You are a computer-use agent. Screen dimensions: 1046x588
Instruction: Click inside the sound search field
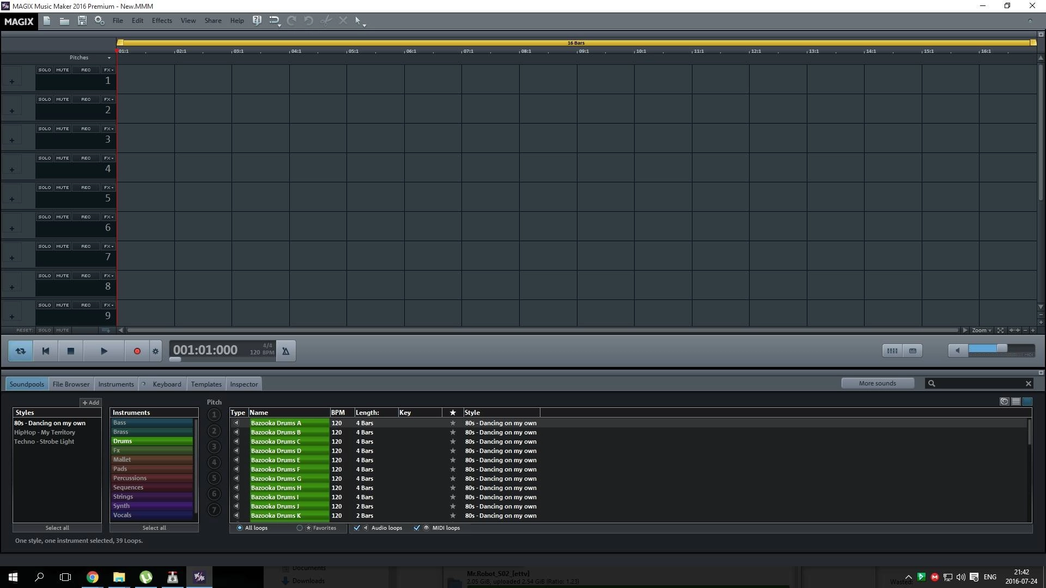979,384
